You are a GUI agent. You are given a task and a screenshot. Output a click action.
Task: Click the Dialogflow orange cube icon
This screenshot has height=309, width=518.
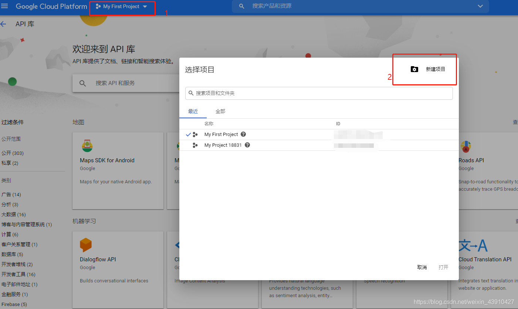86,245
